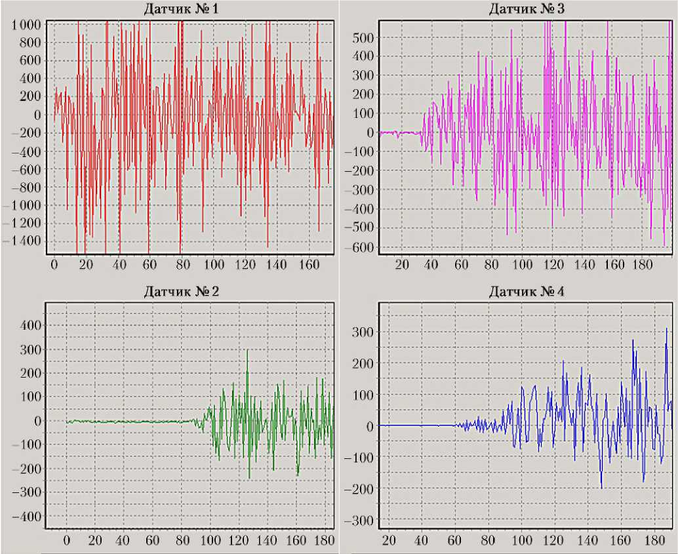This screenshot has width=678, height=554.
Task: Click the 60 x-axis label on Датчик № 4
Action: [454, 540]
